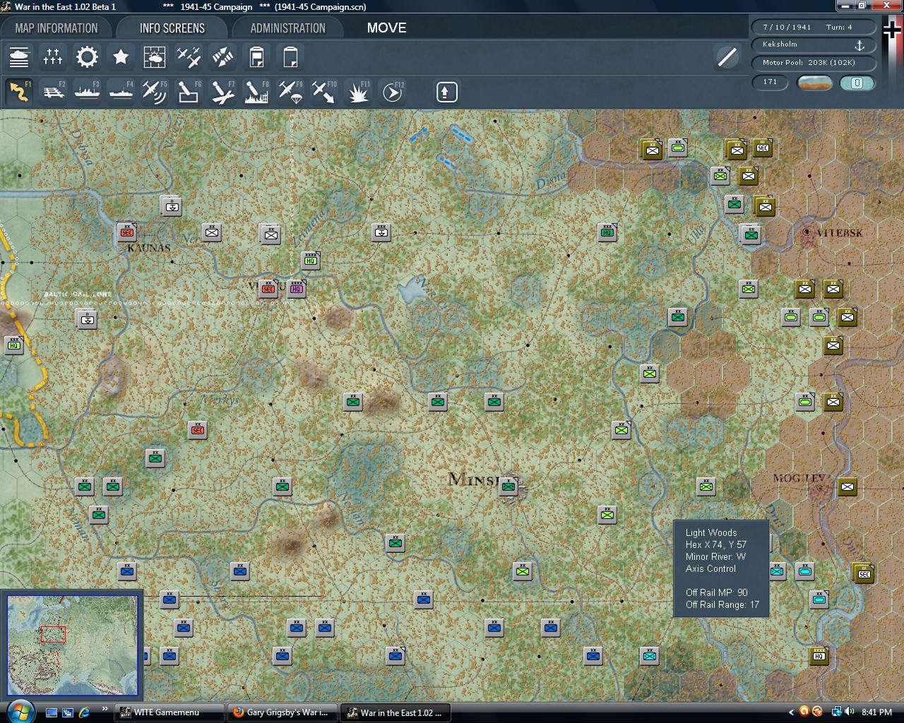Click the volume icon in system tray
Image resolution: width=904 pixels, height=723 pixels.
click(849, 712)
